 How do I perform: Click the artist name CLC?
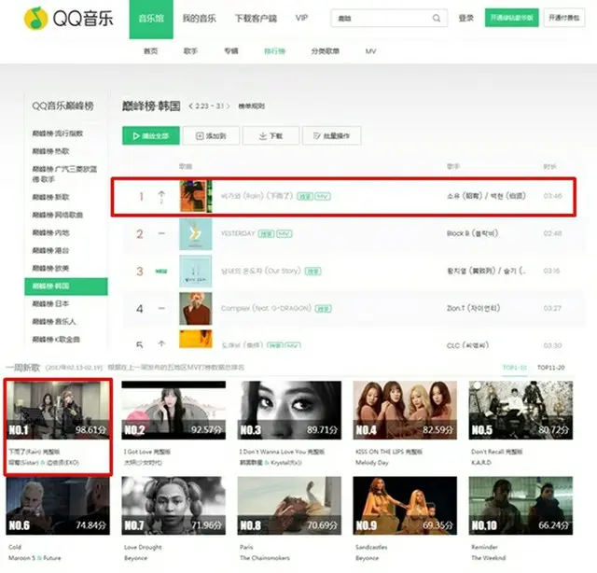467,345
